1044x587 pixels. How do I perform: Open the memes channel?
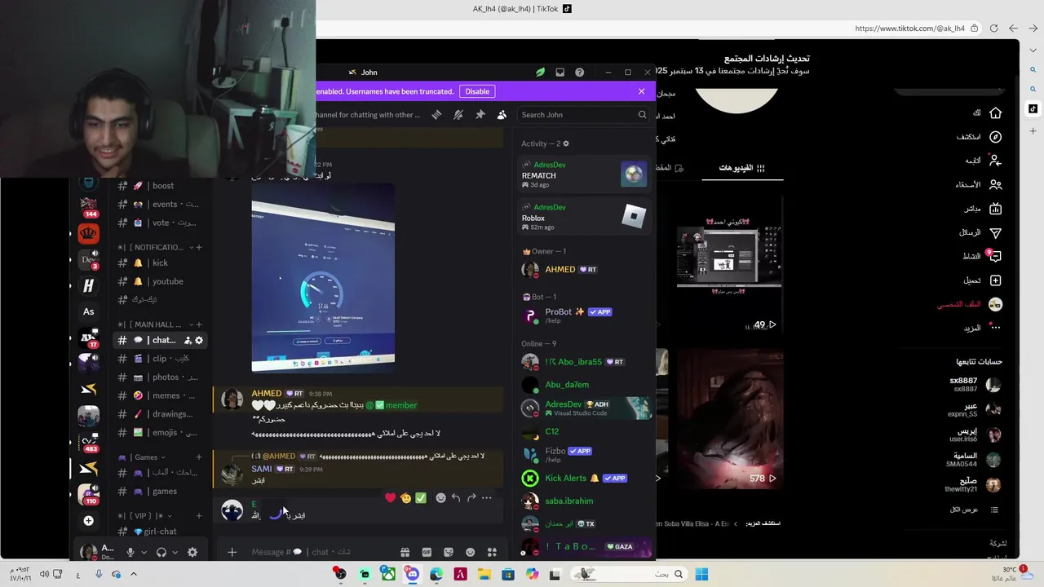pos(160,395)
